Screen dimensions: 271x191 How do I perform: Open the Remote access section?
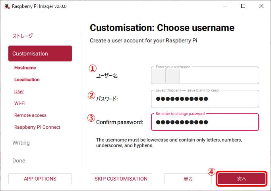(30, 115)
